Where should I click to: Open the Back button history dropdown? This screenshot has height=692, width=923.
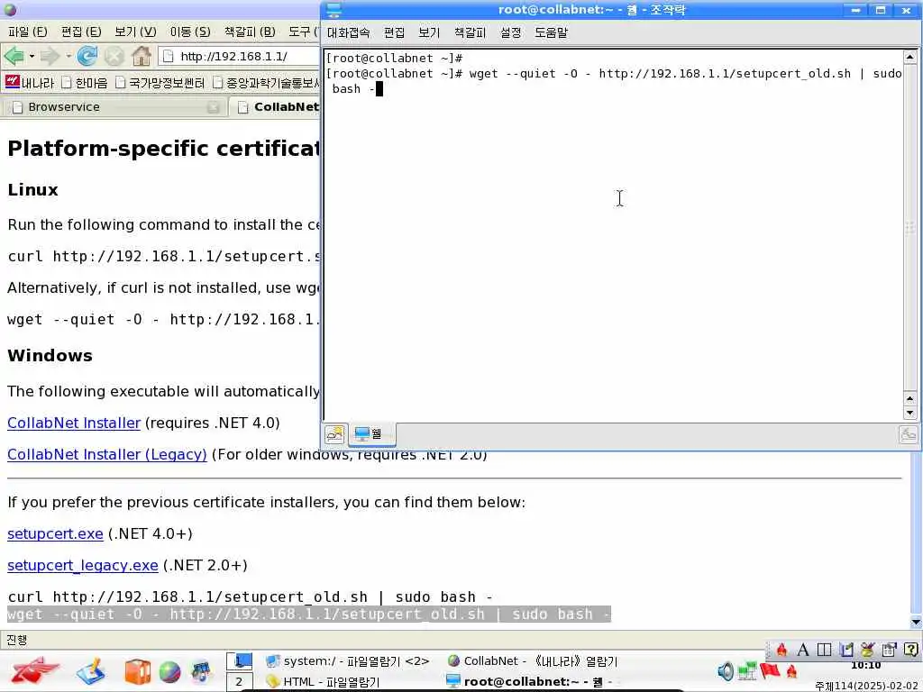coord(32,57)
